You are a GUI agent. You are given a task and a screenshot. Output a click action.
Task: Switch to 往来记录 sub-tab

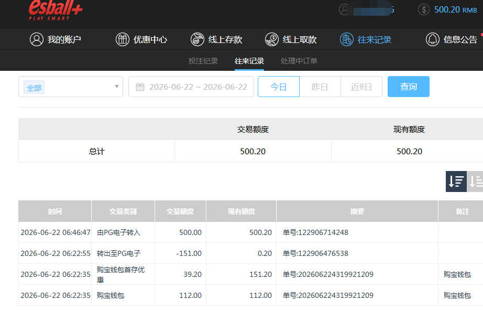click(249, 61)
